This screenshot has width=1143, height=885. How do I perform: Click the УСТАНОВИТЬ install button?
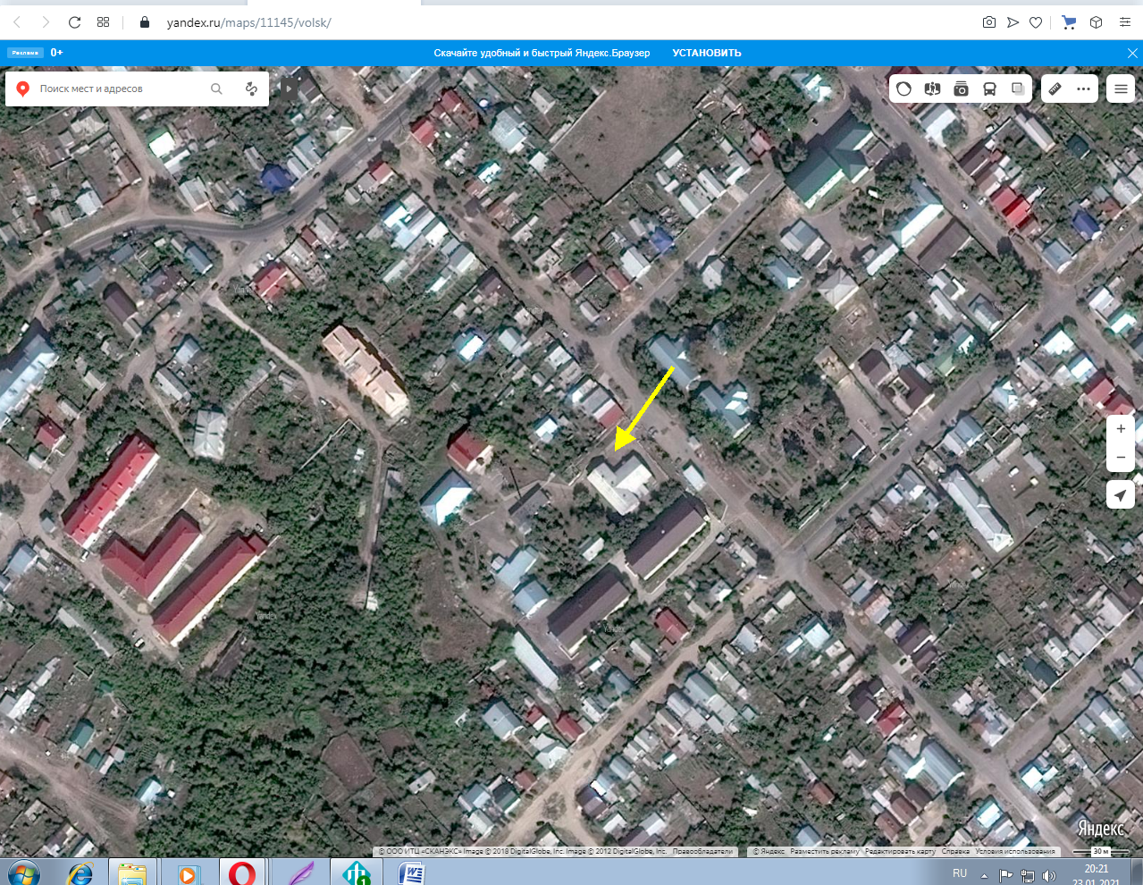pyautogui.click(x=706, y=53)
